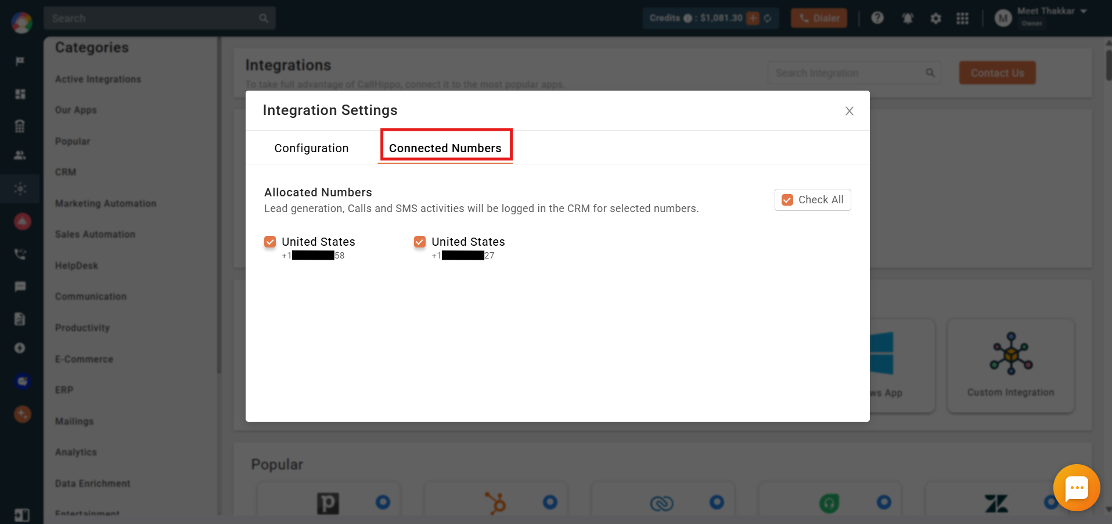The image size is (1112, 524).
Task: Open the dashboard tiles icon in the sidebar
Action: [20, 94]
